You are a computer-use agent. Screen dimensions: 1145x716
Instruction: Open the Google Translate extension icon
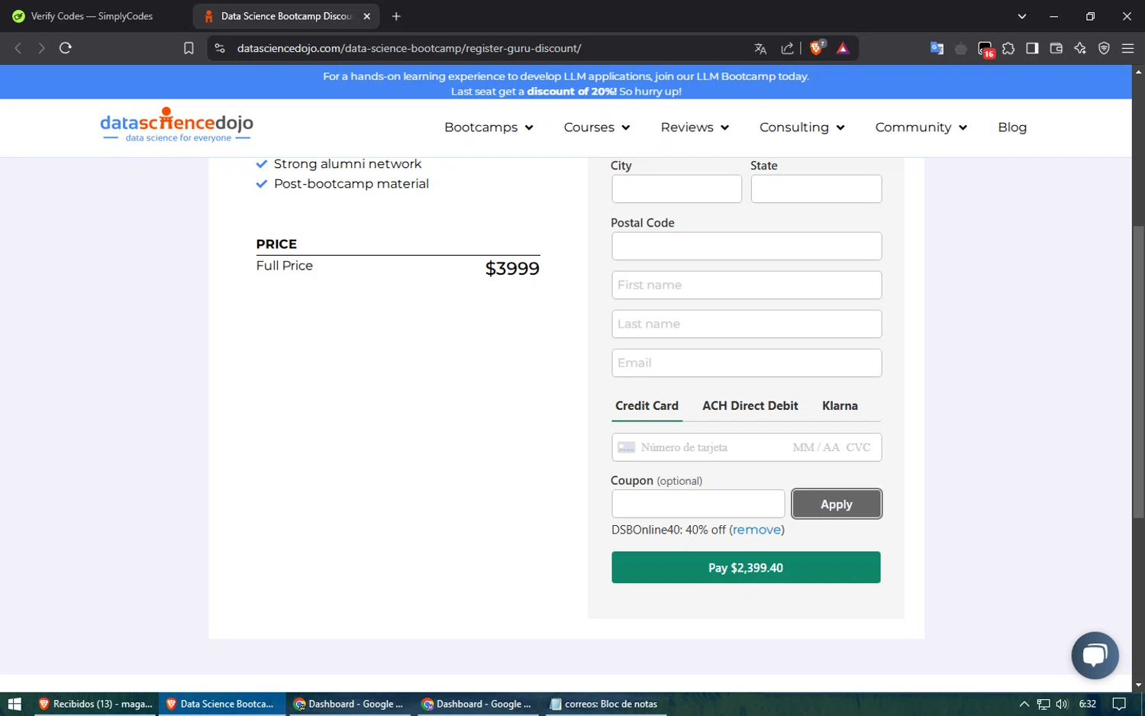click(937, 48)
